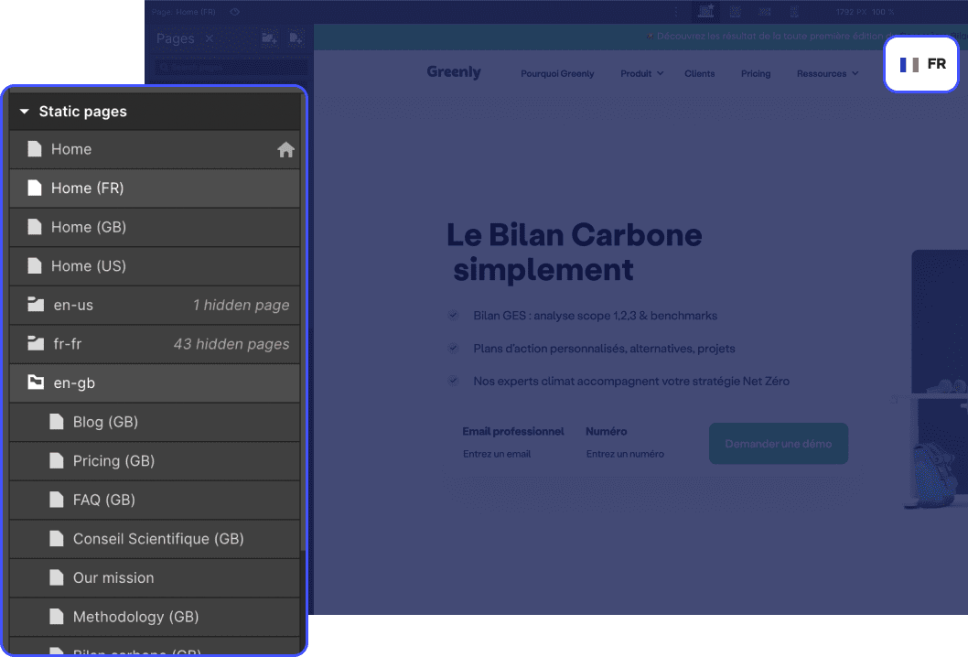Image resolution: width=968 pixels, height=657 pixels.
Task: Select the mobile landscape breakpoint icon
Action: tap(764, 12)
